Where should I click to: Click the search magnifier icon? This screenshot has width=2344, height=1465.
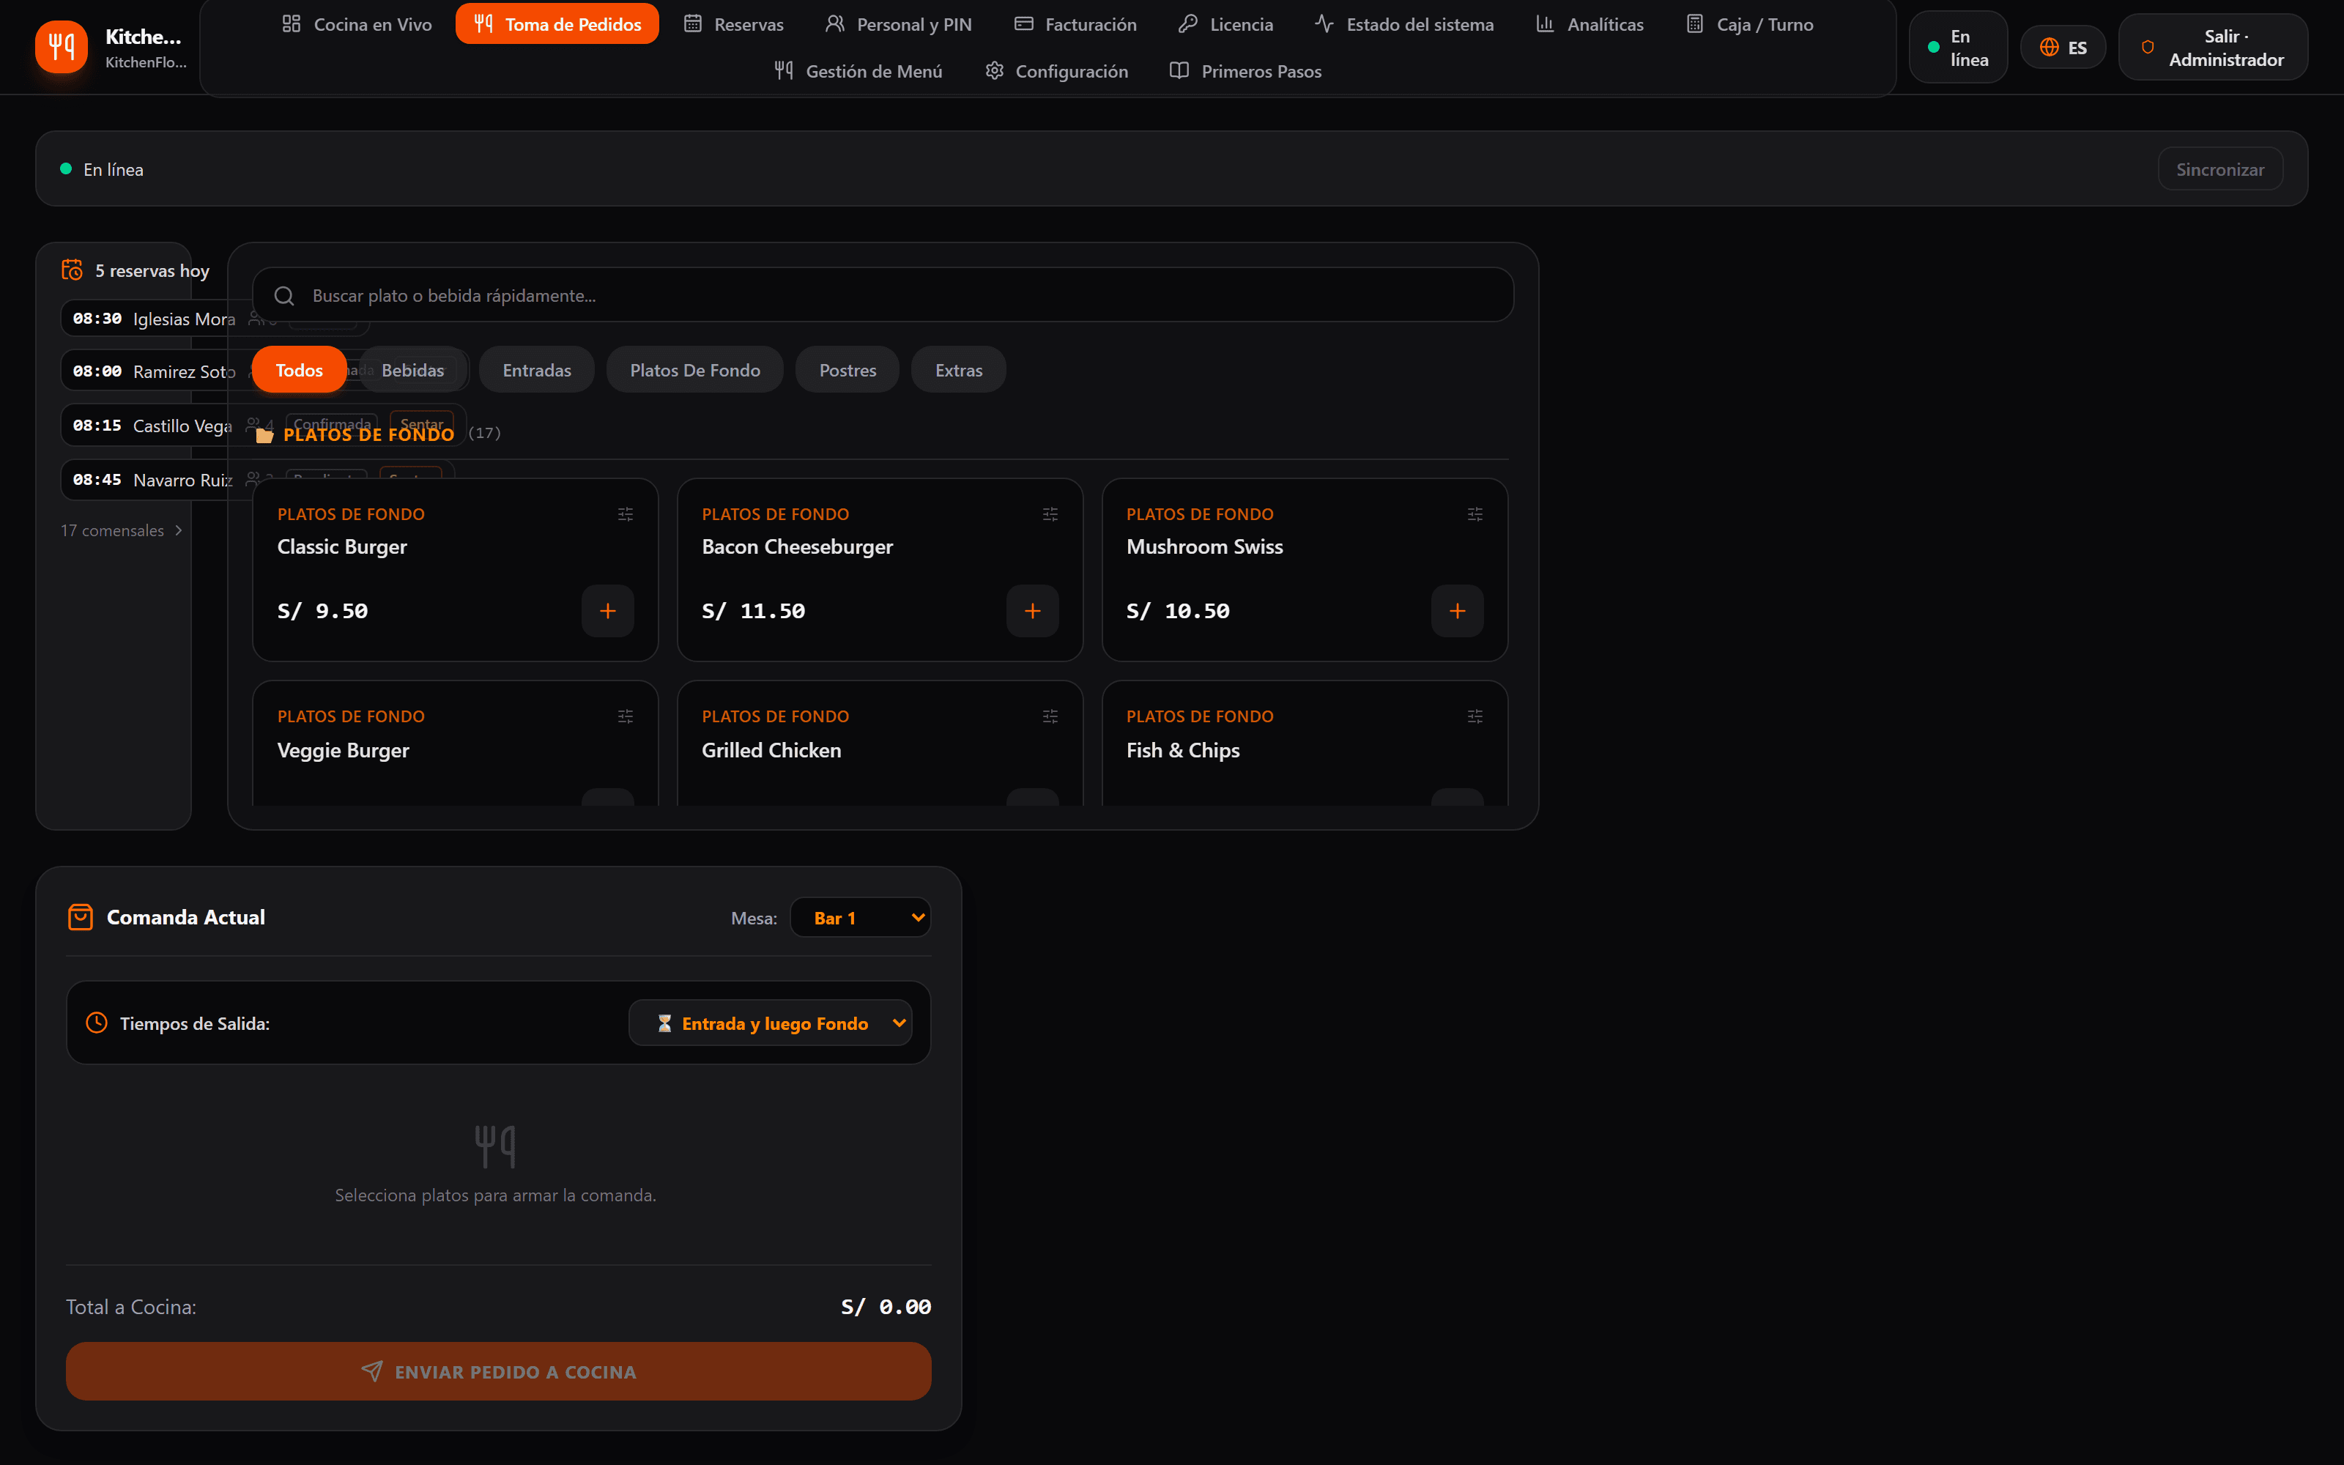coord(283,295)
